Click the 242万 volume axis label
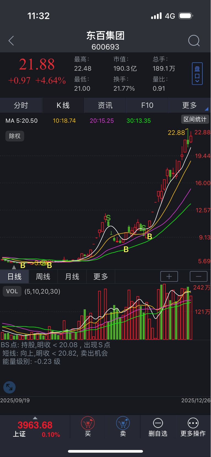211x457 pixels. (202, 288)
